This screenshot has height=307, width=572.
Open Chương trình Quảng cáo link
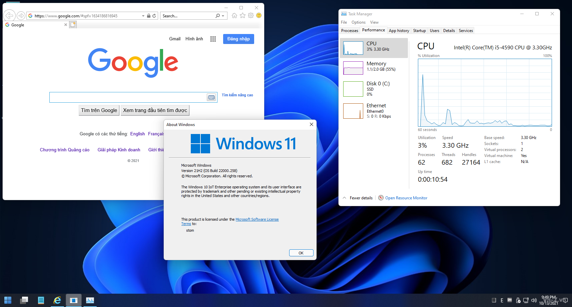click(x=65, y=150)
